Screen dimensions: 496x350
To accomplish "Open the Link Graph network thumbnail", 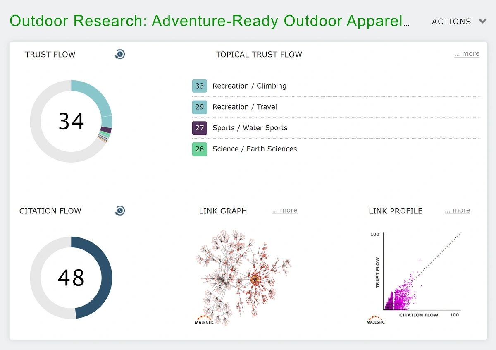I will [243, 278].
